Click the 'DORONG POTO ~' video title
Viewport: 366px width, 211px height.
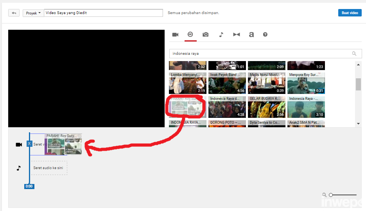click(226, 123)
